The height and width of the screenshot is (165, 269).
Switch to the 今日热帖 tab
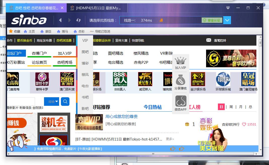152,107
